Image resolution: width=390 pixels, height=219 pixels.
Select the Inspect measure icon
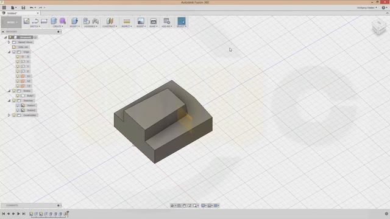pos(127,21)
